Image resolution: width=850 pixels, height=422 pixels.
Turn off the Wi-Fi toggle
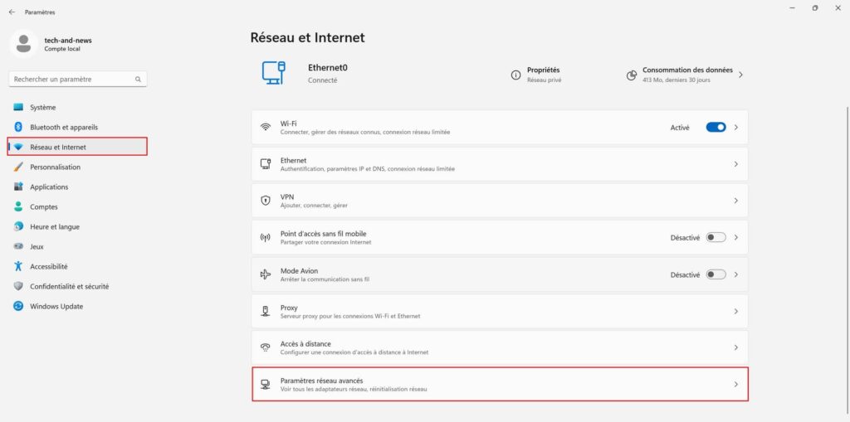(x=716, y=128)
